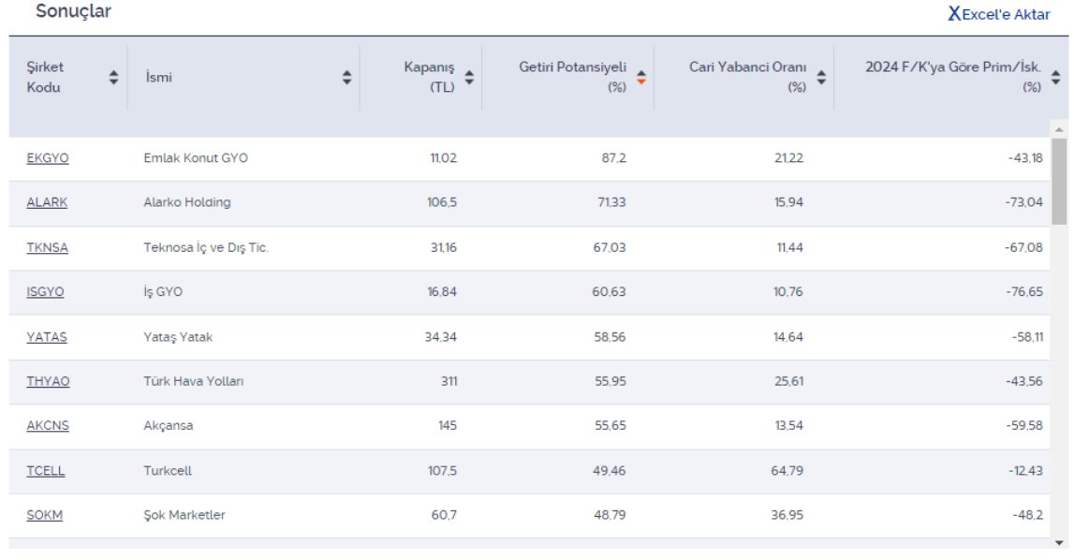Open ALARK stock link
The width and height of the screenshot is (1074, 560).
tap(47, 202)
